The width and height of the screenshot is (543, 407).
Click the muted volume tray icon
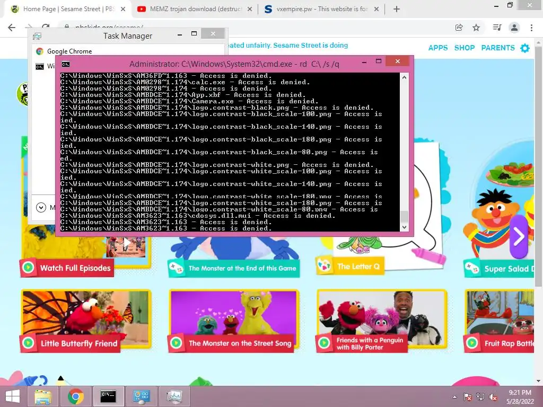(x=493, y=397)
